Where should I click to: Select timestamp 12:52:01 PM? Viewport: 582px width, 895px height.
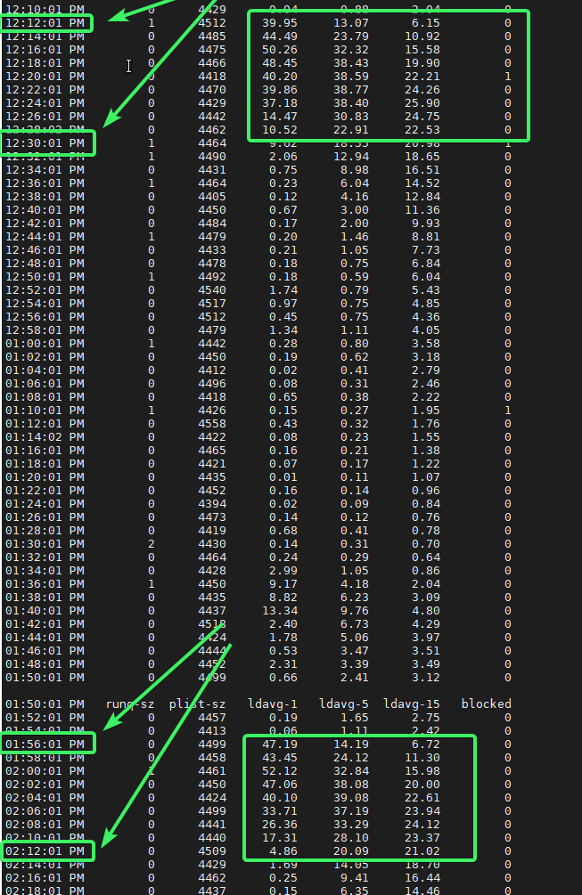45,290
